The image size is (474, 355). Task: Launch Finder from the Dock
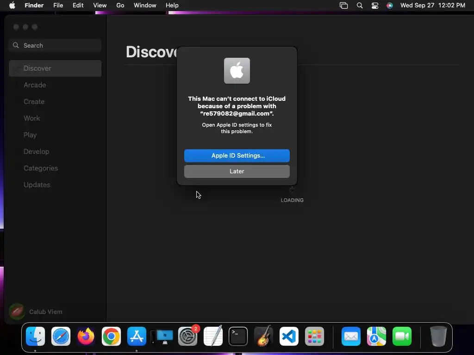[x=35, y=337]
